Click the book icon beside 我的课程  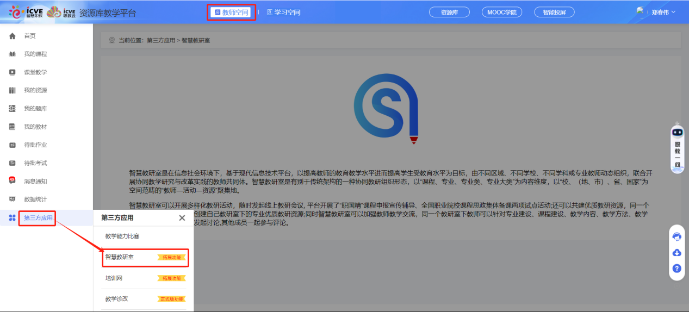point(13,54)
